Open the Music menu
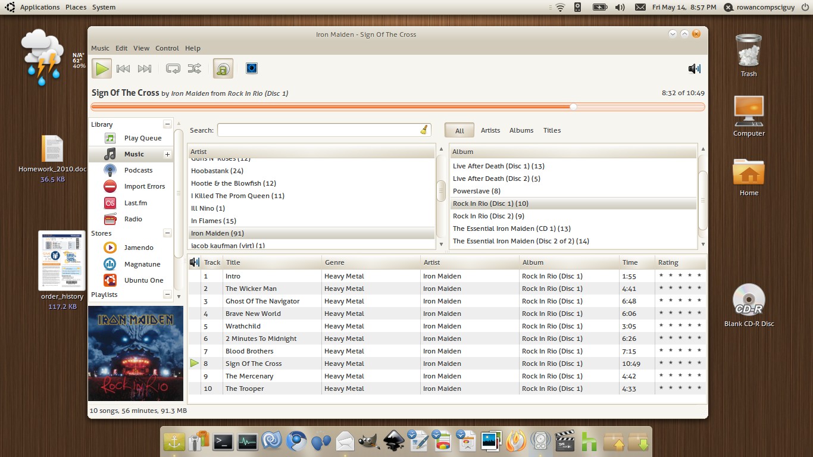 (x=100, y=48)
